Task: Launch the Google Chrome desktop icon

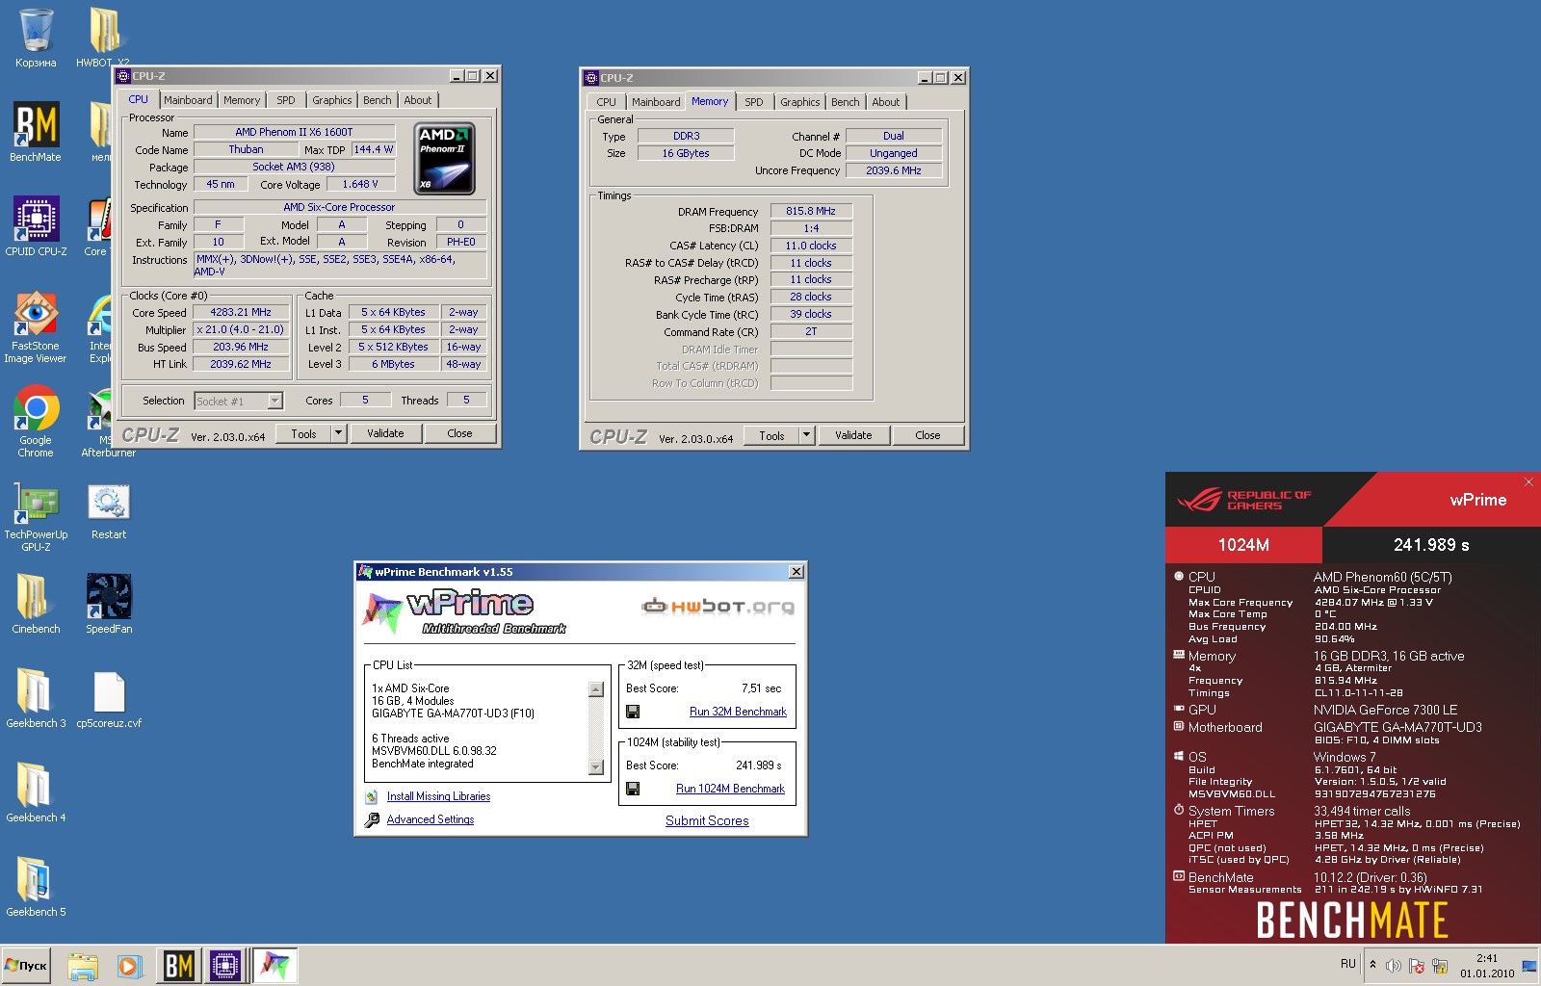Action: click(x=36, y=422)
